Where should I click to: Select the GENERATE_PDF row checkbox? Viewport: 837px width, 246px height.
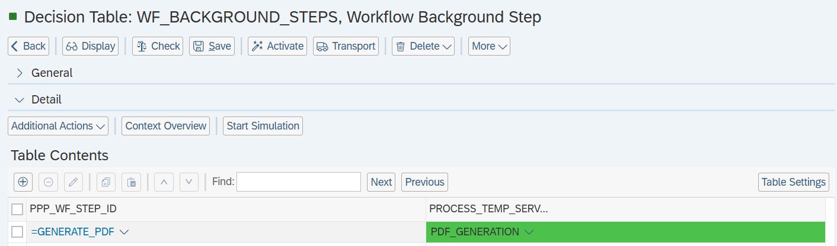pyautogui.click(x=17, y=232)
